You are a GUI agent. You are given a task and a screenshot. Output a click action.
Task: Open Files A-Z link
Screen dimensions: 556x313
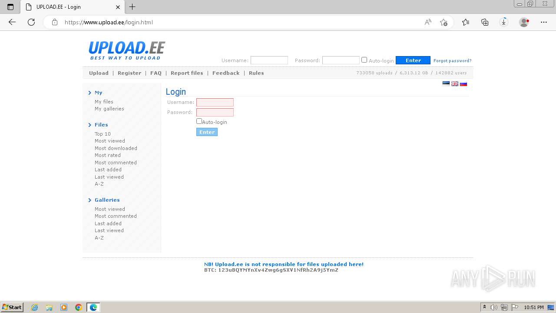point(99,184)
